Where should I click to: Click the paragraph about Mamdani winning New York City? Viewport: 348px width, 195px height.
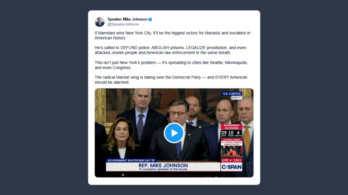tap(172, 35)
